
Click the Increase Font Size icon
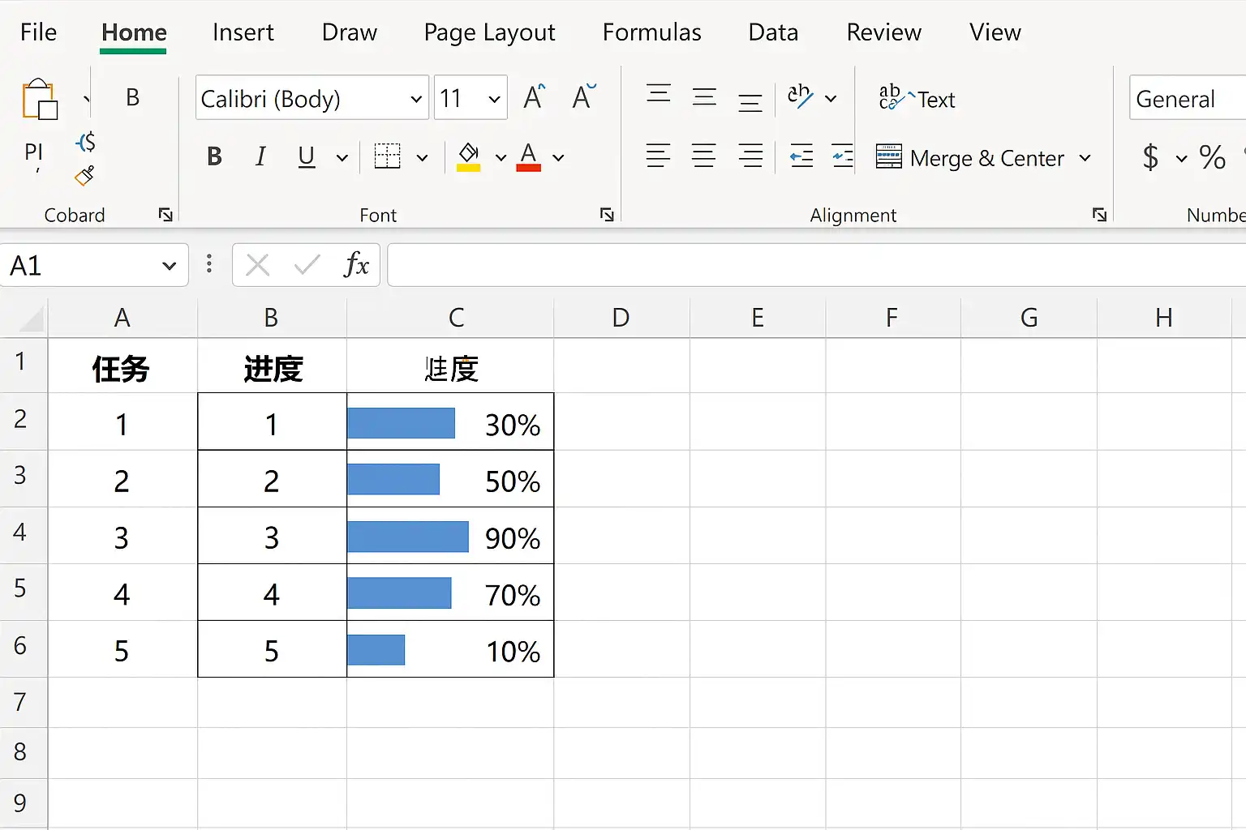[534, 98]
